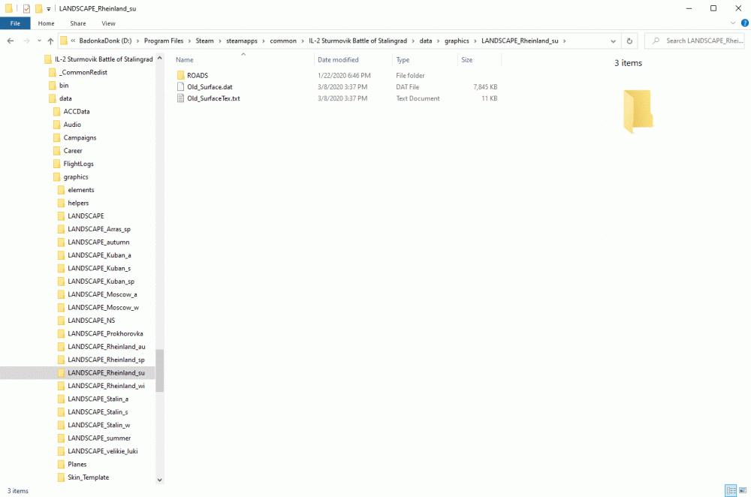Image resolution: width=751 pixels, height=497 pixels.
Task: Refresh the current folder view
Action: (629, 41)
